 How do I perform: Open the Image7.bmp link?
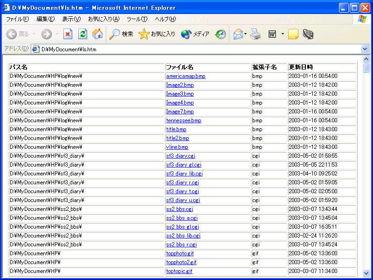(180, 112)
